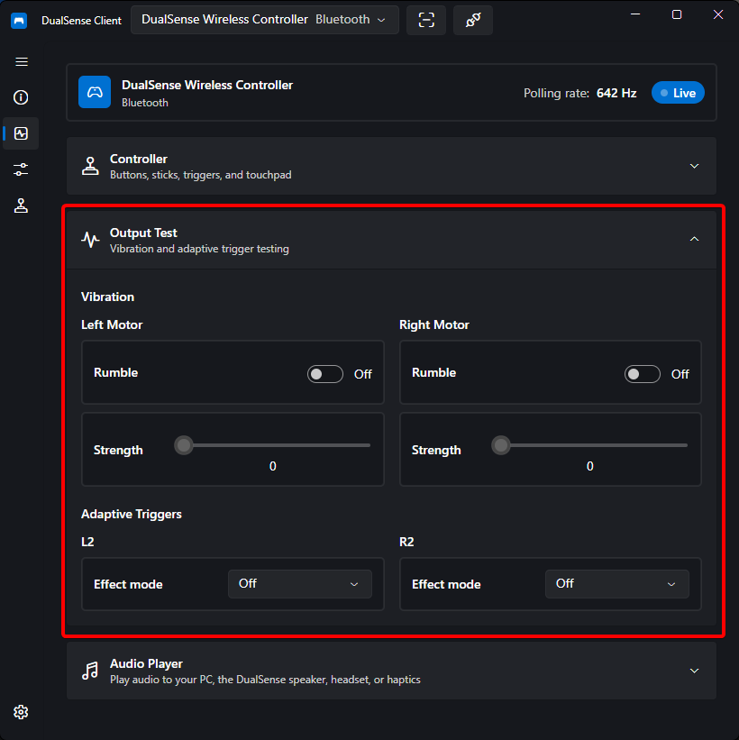Click the Controller section title text
739x740 pixels.
138,159
